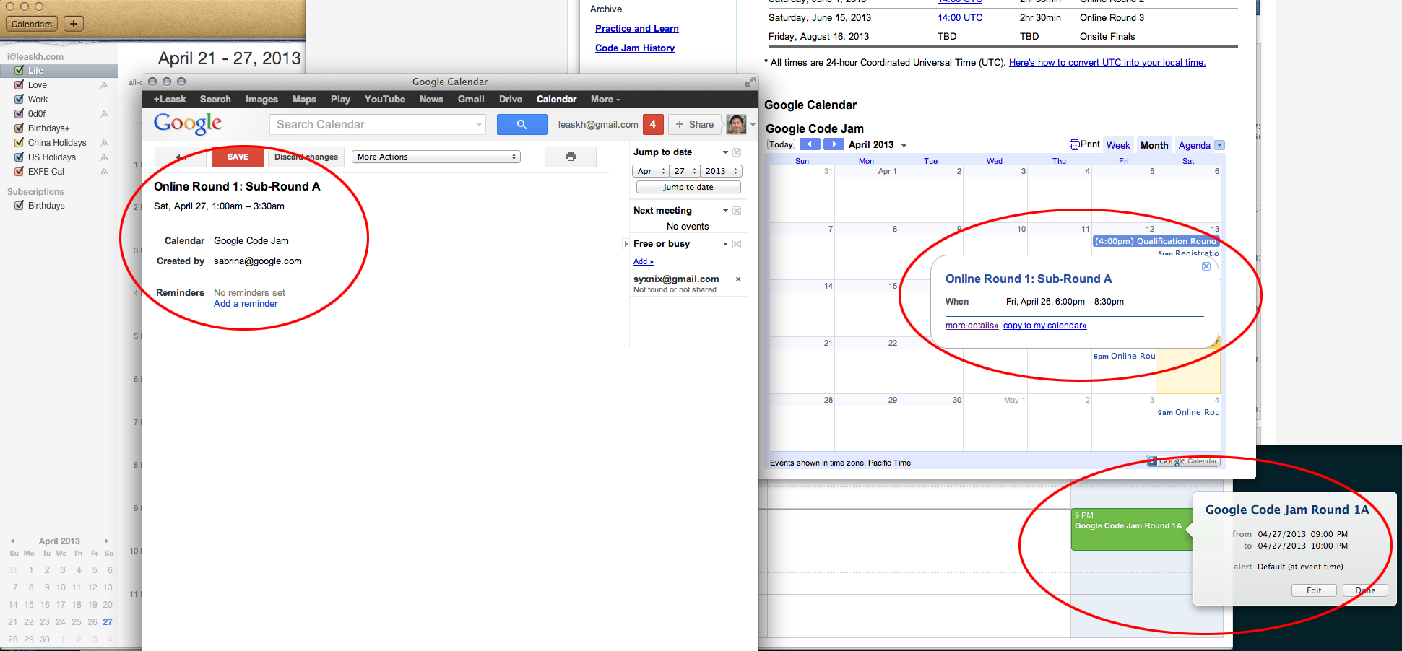This screenshot has height=651, width=1402.
Task: Click the sharing icon beside US Holidays
Action: click(104, 157)
